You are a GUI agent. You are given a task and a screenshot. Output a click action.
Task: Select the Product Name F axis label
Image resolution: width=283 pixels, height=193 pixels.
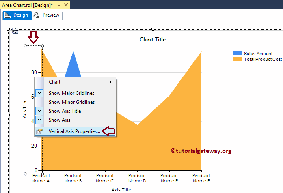tap(201, 178)
